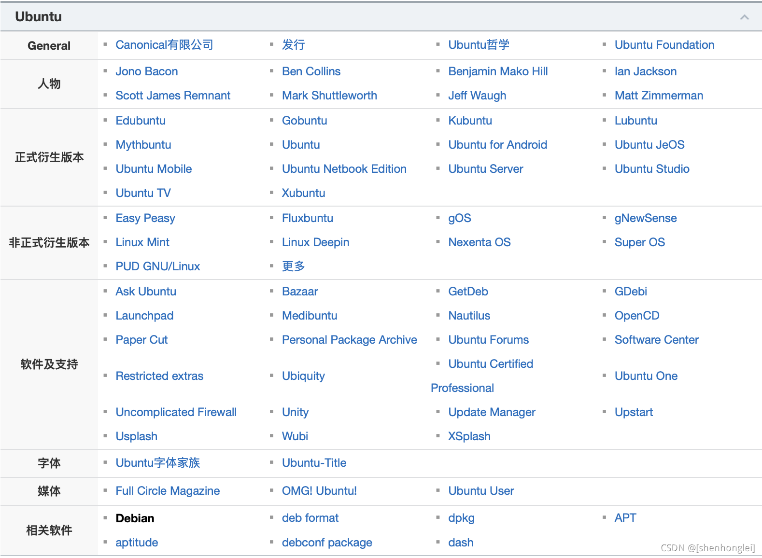Open the Ubuntu Netbook Edition link
This screenshot has height=558, width=762.
(344, 169)
